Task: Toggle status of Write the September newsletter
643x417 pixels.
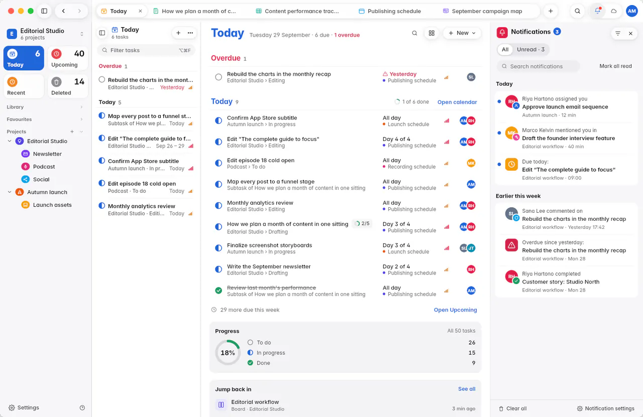Action: [x=219, y=269]
